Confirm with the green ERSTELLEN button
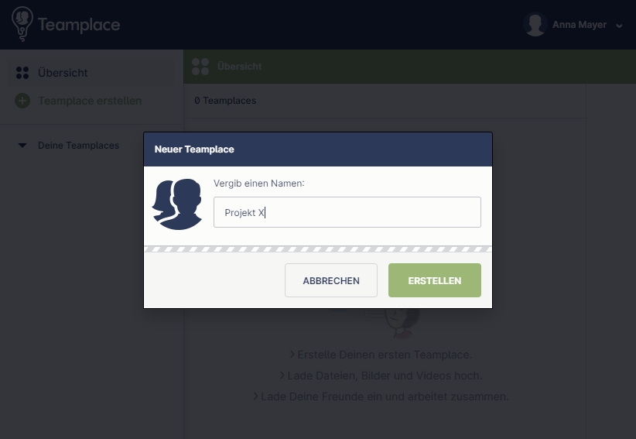The image size is (636, 439). coord(435,280)
